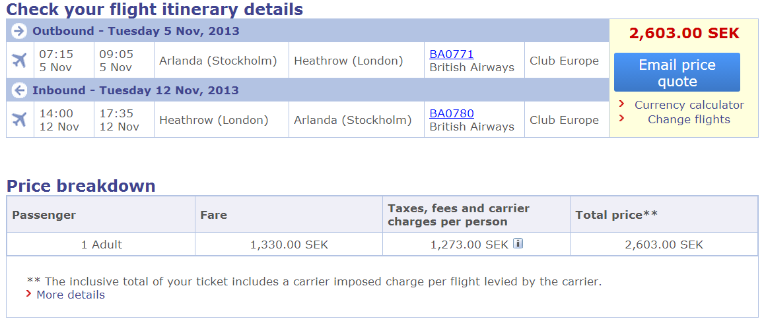The width and height of the screenshot is (764, 319).
Task: Open flight BA0771 details link
Action: pyautogui.click(x=452, y=54)
